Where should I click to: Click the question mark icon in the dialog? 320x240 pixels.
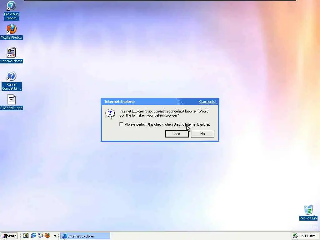pyautogui.click(x=110, y=114)
